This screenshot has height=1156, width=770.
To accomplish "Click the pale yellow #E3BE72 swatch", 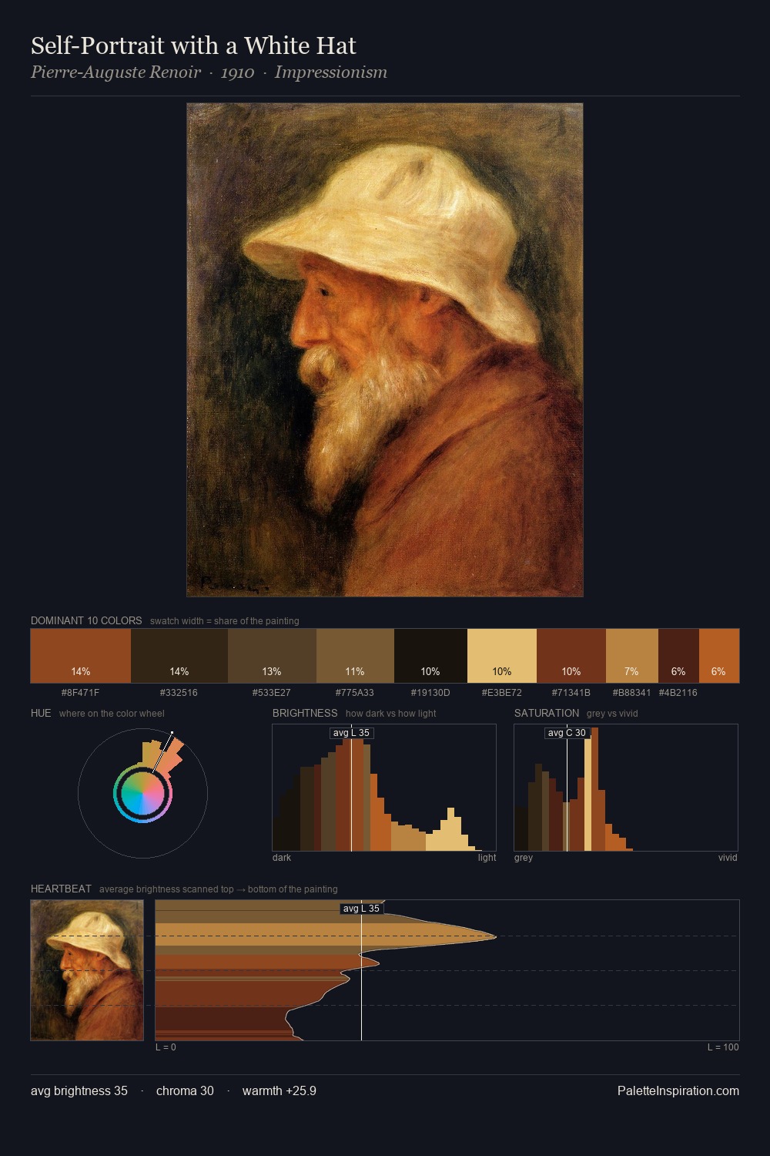I will (x=502, y=656).
